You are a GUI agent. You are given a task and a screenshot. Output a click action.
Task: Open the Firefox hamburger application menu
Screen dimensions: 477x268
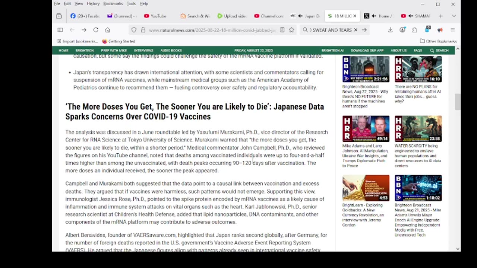coord(452,30)
